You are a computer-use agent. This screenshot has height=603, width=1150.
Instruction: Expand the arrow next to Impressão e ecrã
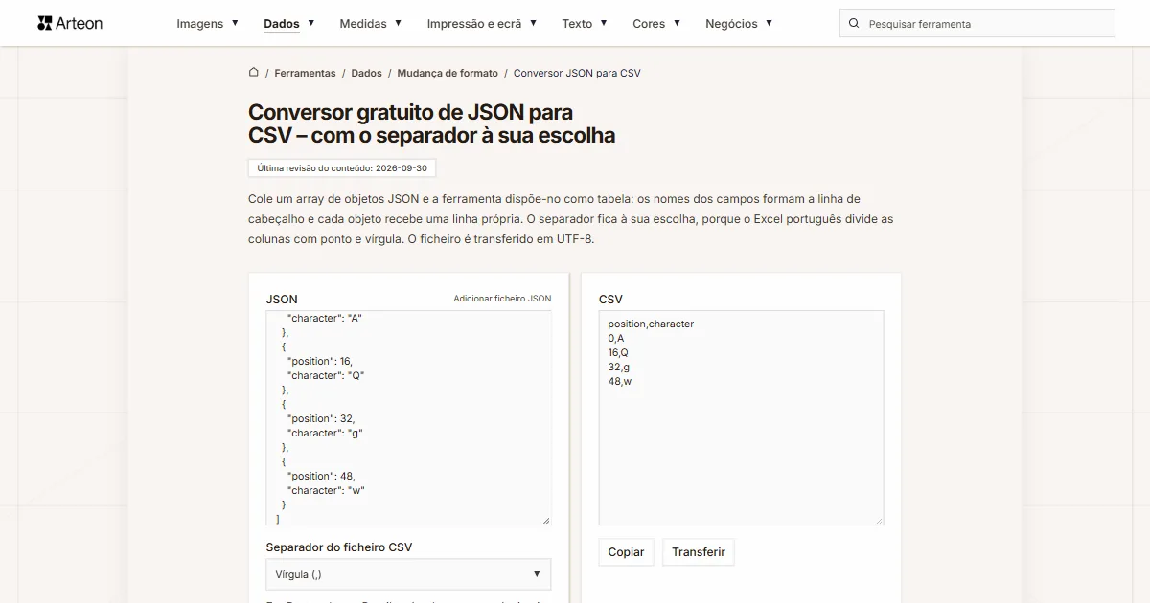[534, 22]
